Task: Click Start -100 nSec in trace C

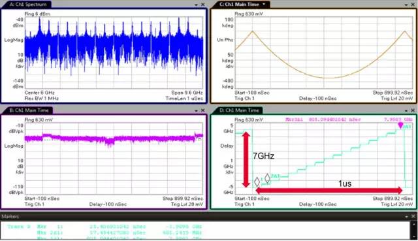Action: coord(252,93)
